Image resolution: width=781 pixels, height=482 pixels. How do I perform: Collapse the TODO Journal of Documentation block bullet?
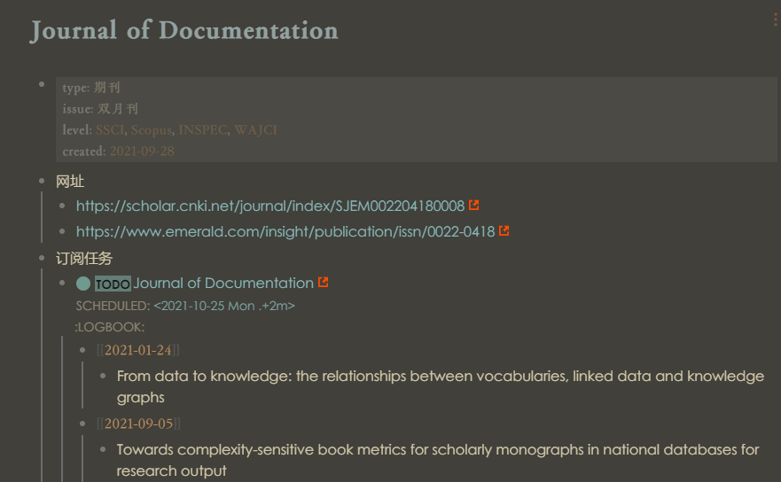62,284
